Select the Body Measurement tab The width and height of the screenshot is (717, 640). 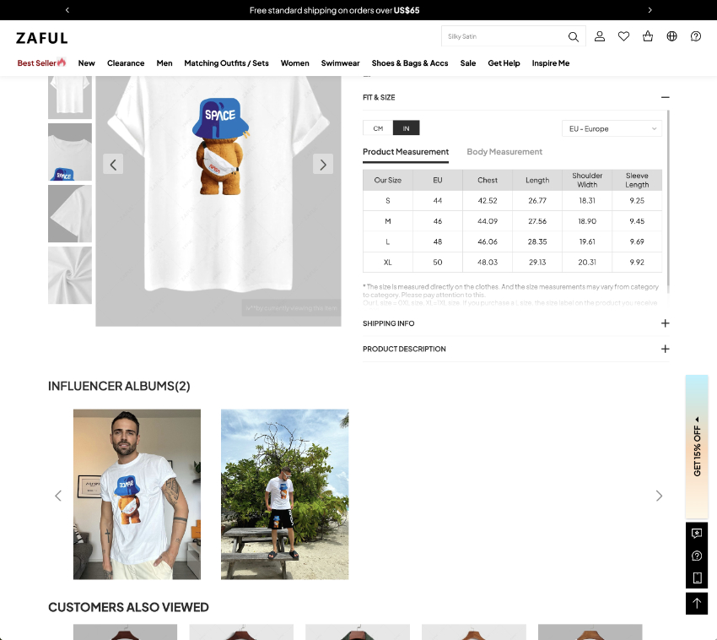504,151
